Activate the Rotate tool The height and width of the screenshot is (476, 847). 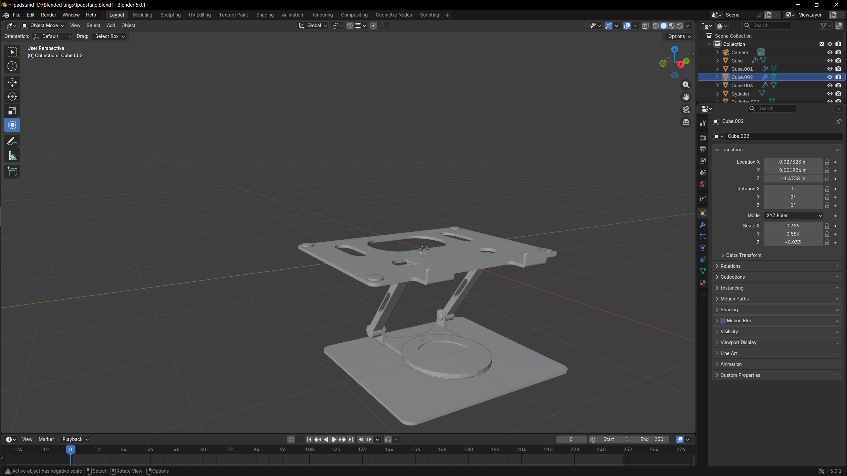[12, 97]
